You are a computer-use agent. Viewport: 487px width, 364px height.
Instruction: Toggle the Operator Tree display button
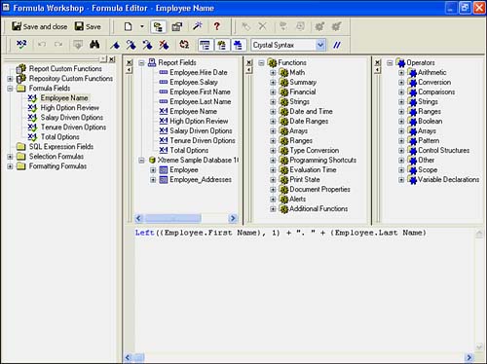pyautogui.click(x=238, y=45)
